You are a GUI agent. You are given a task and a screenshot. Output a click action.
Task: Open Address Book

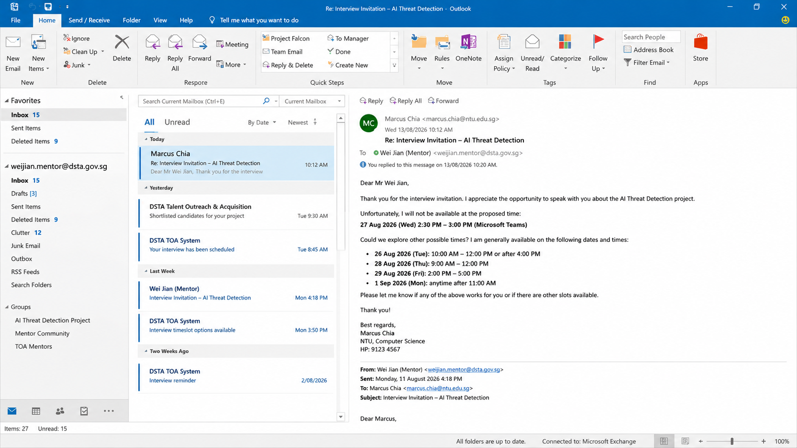648,50
